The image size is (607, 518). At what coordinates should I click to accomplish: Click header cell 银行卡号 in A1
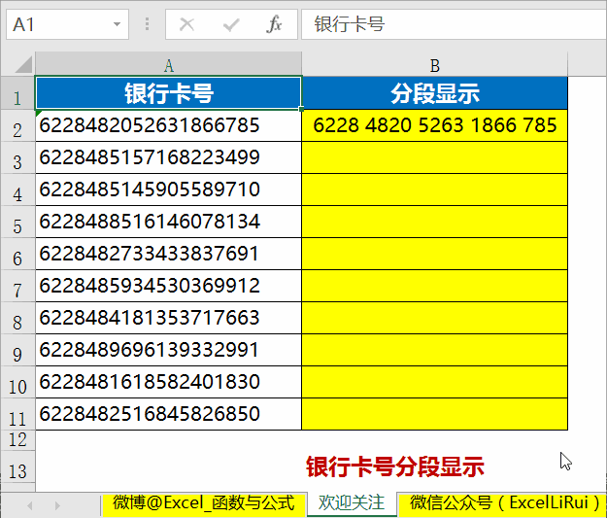(168, 93)
